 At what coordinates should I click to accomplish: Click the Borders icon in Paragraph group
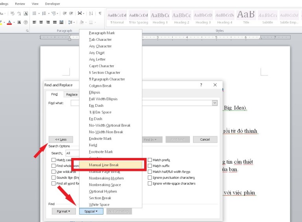point(91,22)
